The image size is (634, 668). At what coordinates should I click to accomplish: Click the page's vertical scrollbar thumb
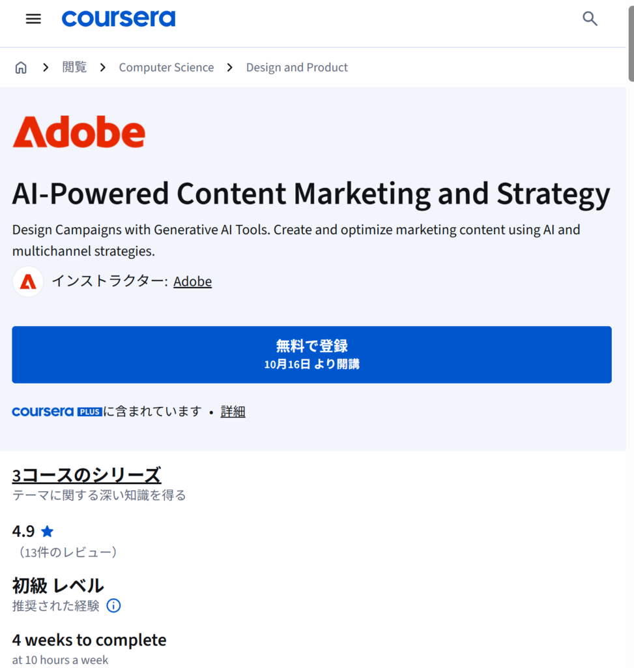630,39
